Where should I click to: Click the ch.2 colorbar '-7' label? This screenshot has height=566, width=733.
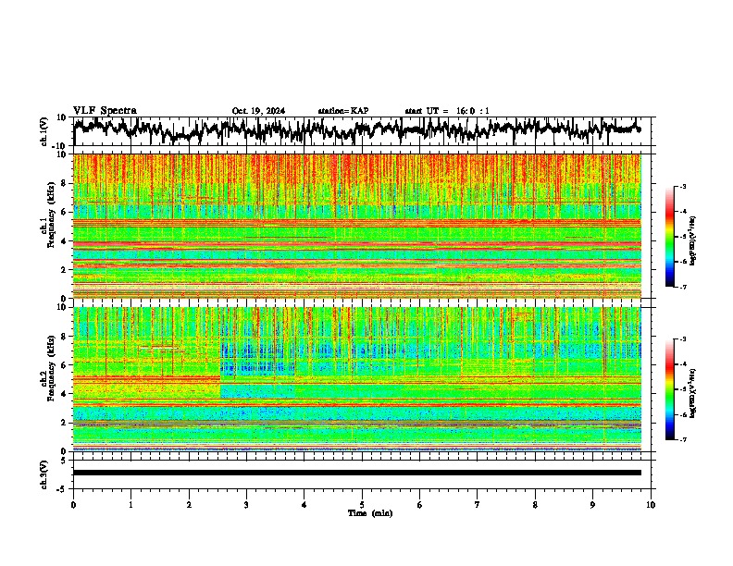[x=682, y=439]
